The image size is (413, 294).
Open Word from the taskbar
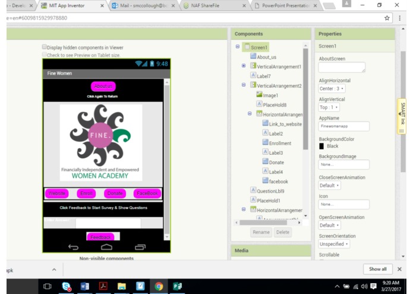pos(85,286)
